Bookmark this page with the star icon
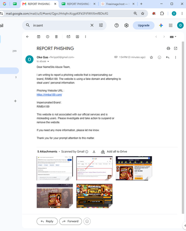Image resolution: width=186 pixels, height=231 pixels. tap(143, 13)
